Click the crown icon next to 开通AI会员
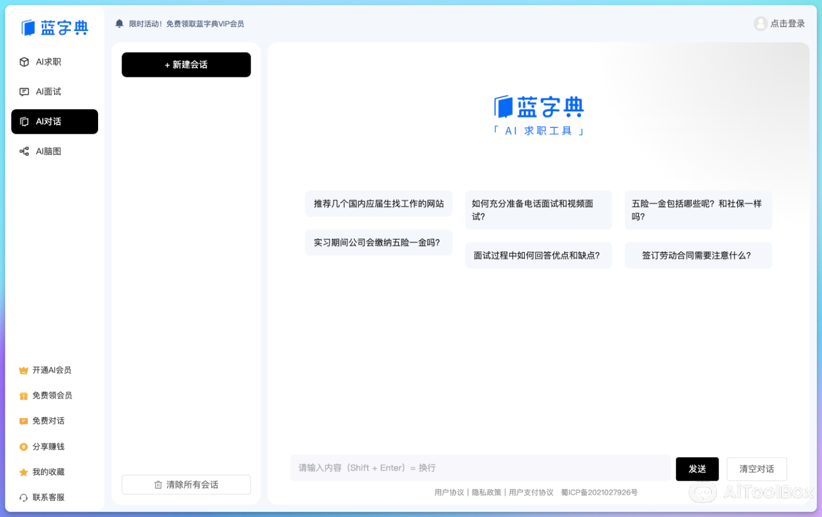The height and width of the screenshot is (517, 822). point(22,370)
